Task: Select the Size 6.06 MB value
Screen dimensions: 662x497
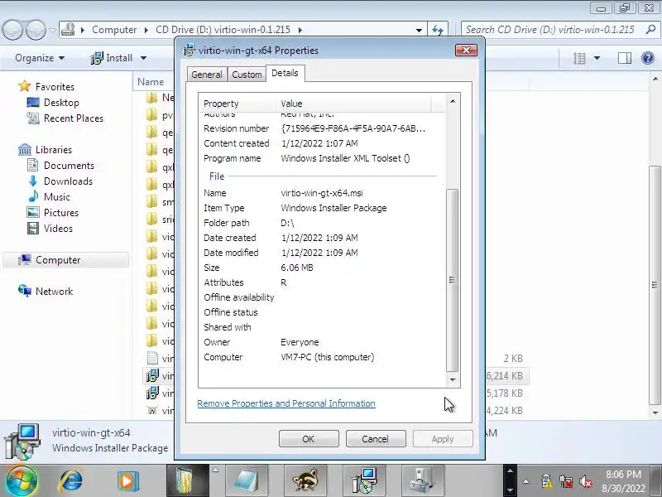Action: (297, 268)
